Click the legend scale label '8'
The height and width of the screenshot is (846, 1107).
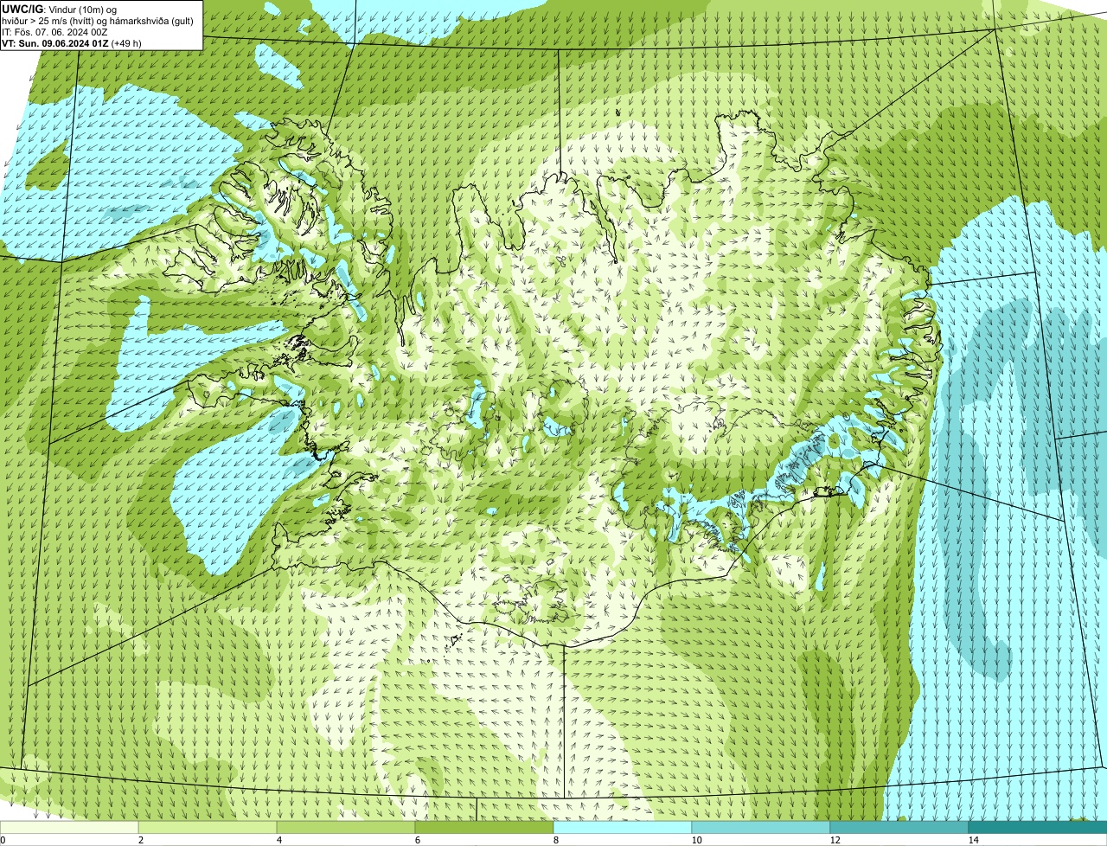pyautogui.click(x=555, y=840)
